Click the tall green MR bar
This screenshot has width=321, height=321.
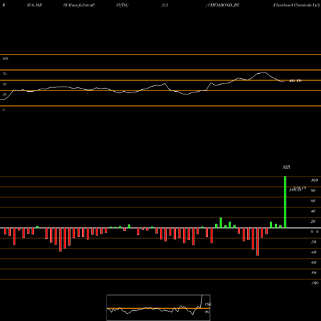pos(285,202)
